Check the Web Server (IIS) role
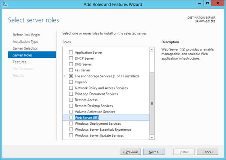 point(71,118)
